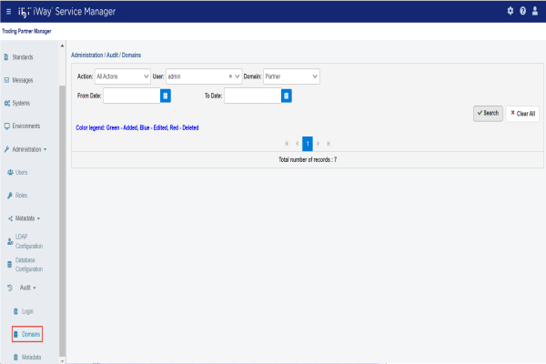Click the sidebar scroll up arrow

[62, 45]
